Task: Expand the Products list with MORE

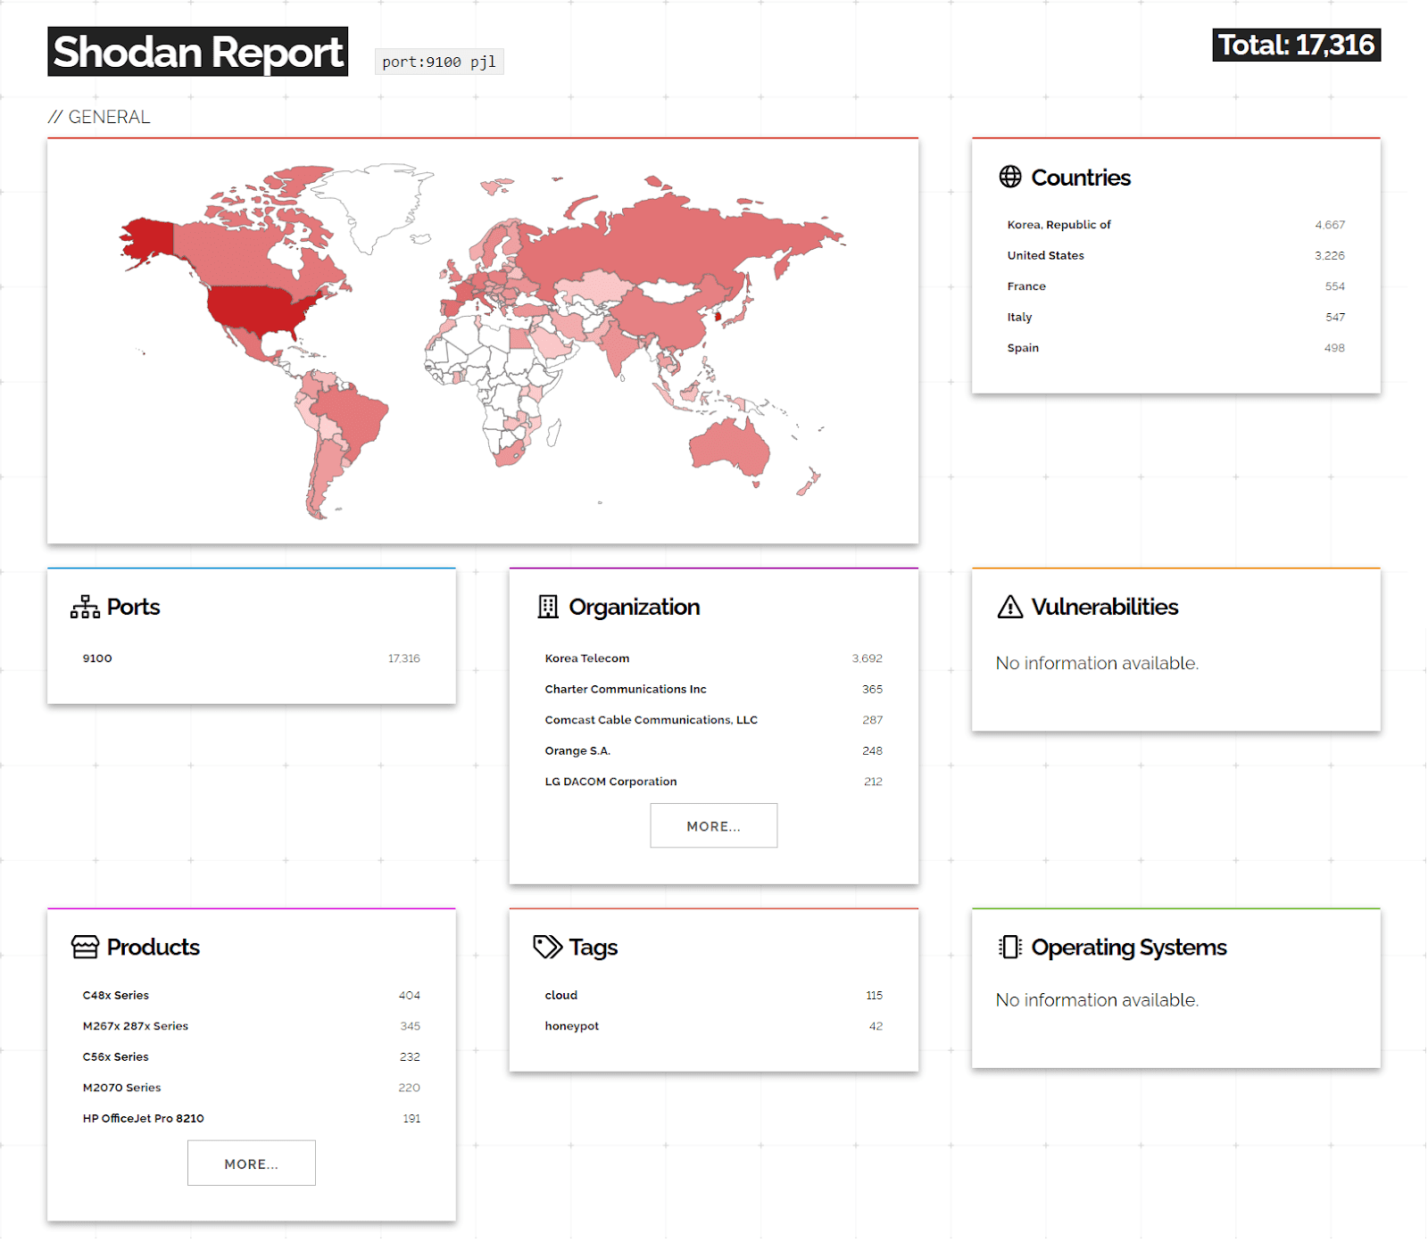Action: pos(251,1163)
